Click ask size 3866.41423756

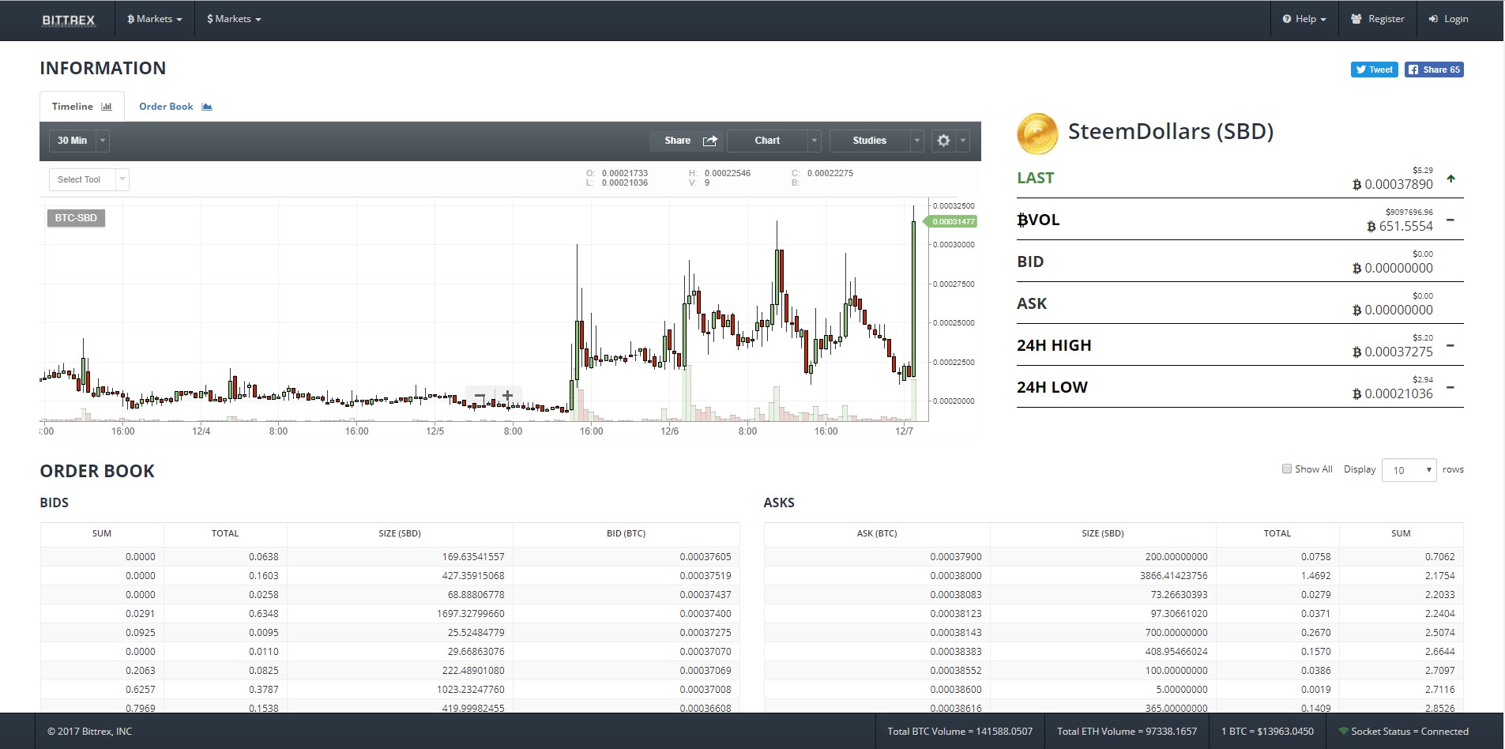[1173, 576]
